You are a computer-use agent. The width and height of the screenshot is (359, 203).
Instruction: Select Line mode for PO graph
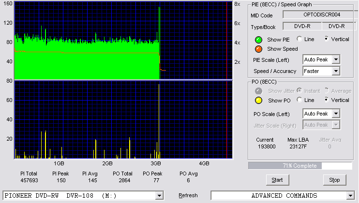(x=299, y=100)
